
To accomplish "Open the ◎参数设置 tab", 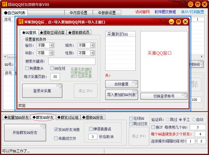I will pyautogui.click(x=107, y=13).
